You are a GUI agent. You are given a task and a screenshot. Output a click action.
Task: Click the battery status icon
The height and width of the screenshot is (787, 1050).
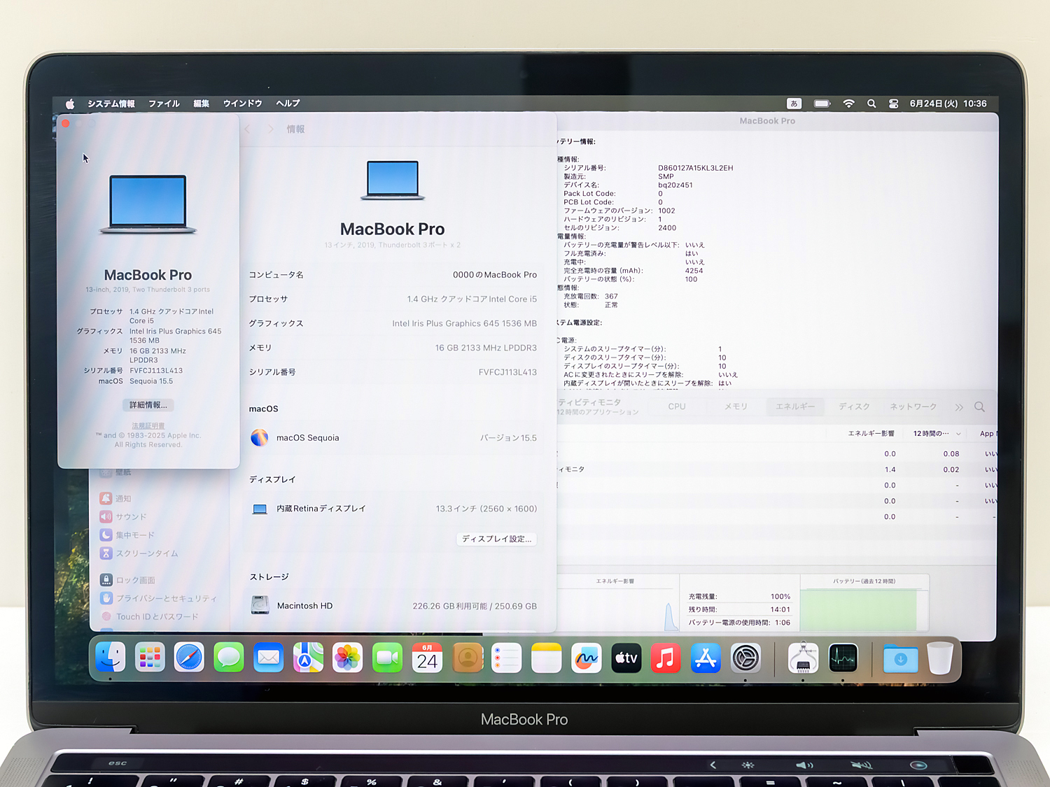(822, 104)
